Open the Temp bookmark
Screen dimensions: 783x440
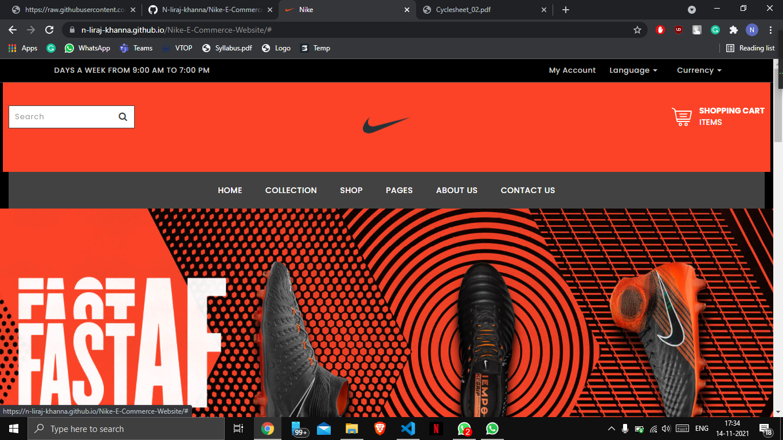click(315, 48)
